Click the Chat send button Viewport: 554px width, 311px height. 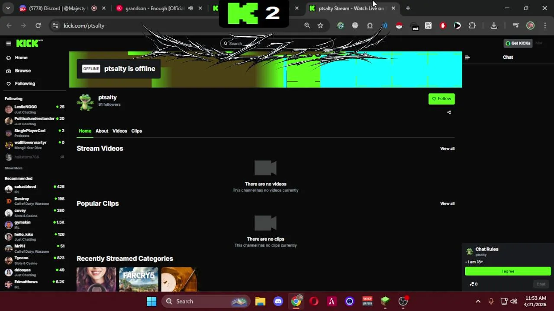(541, 284)
